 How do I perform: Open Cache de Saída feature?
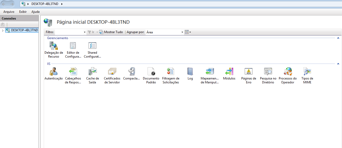point(92,76)
